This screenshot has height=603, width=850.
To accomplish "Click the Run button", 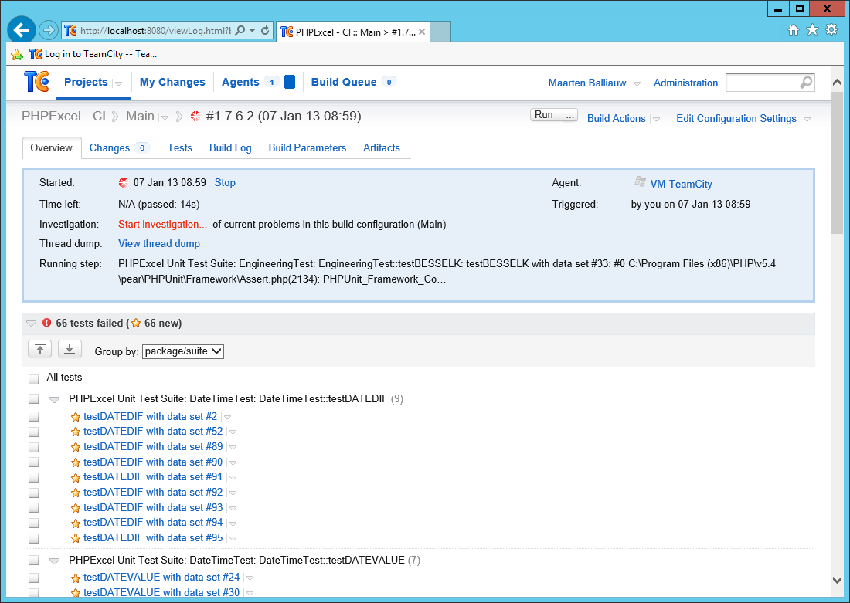I will pos(543,114).
